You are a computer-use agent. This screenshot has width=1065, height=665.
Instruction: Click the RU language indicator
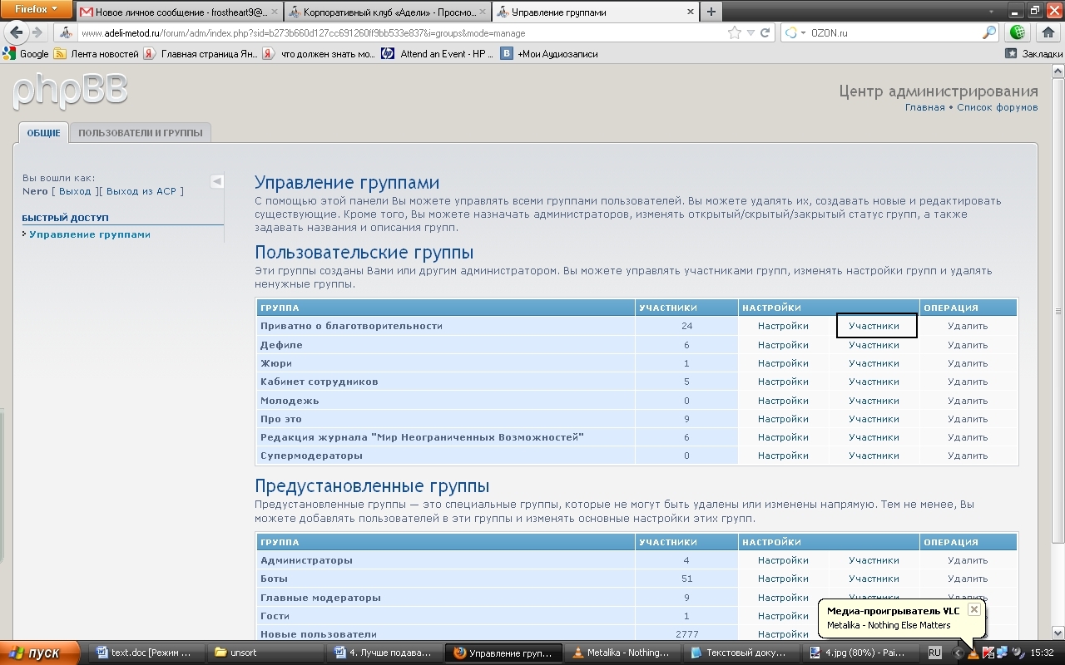[935, 653]
